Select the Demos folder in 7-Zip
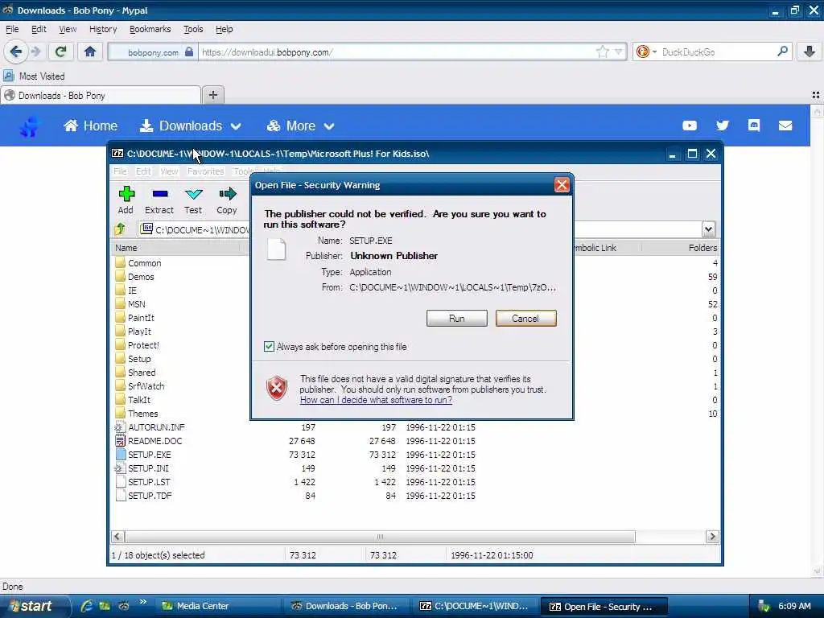This screenshot has width=824, height=618. (x=141, y=277)
